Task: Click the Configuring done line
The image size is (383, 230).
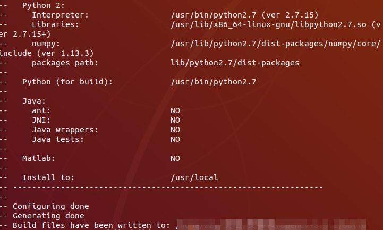Action: tap(51, 206)
